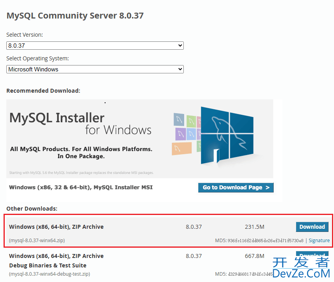Click the blue Windows logo with dolphin
Screen dimensions: 334x282
tap(227, 135)
